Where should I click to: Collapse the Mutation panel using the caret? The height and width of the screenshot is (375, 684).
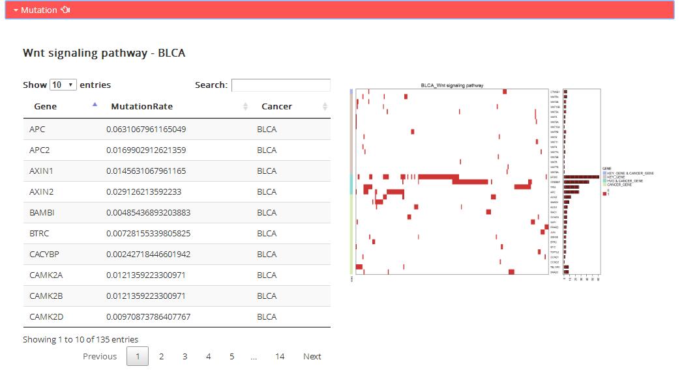coord(16,10)
